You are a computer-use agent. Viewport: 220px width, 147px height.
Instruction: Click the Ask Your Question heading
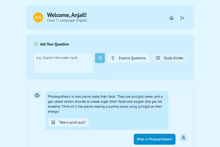(x=54, y=44)
